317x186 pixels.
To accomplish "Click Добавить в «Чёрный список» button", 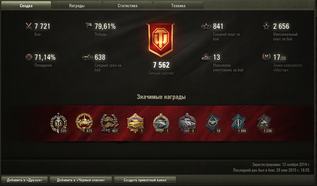I will tap(81, 180).
